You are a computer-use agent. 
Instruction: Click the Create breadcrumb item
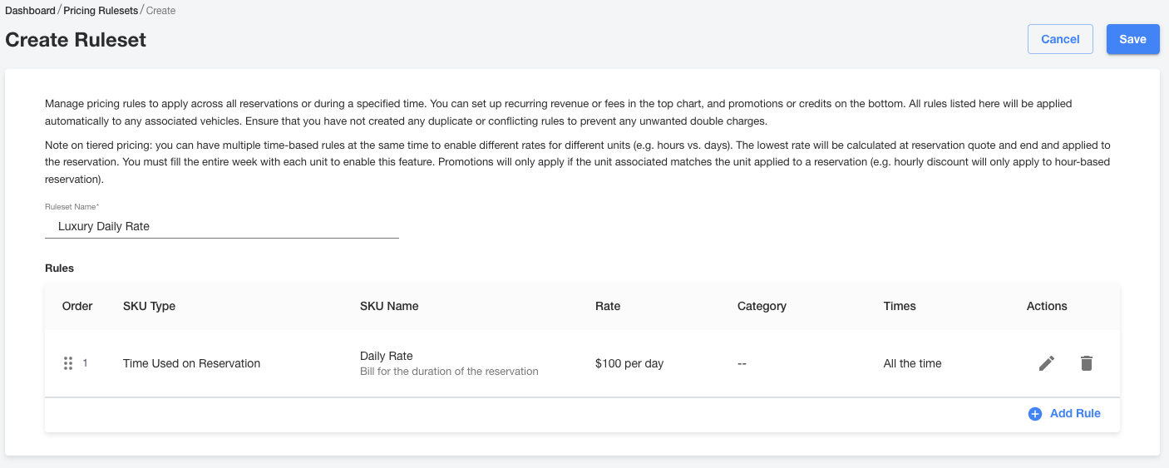click(x=160, y=11)
